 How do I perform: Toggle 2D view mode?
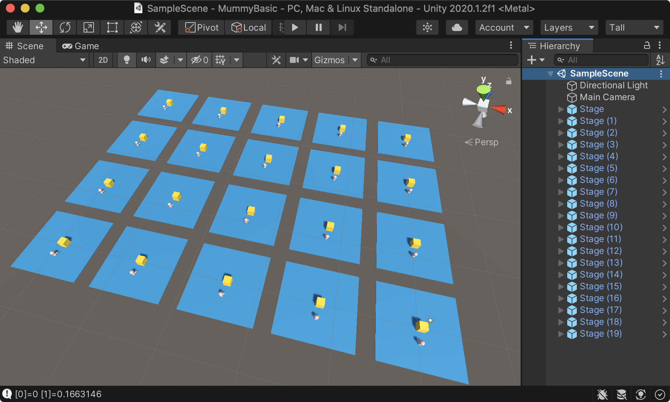point(103,60)
